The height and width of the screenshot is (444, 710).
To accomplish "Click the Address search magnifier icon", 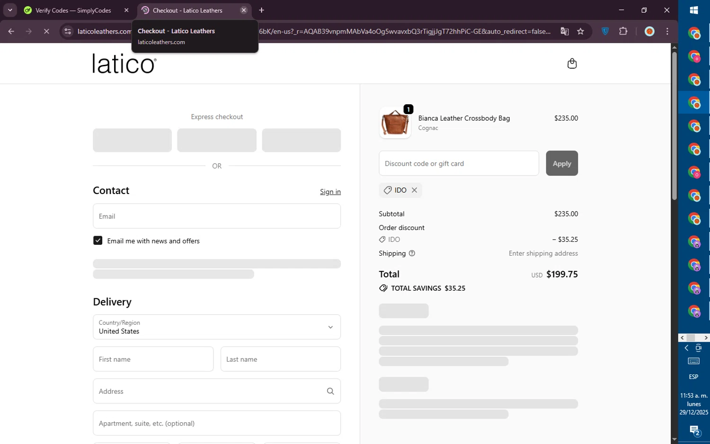I will coord(330,391).
